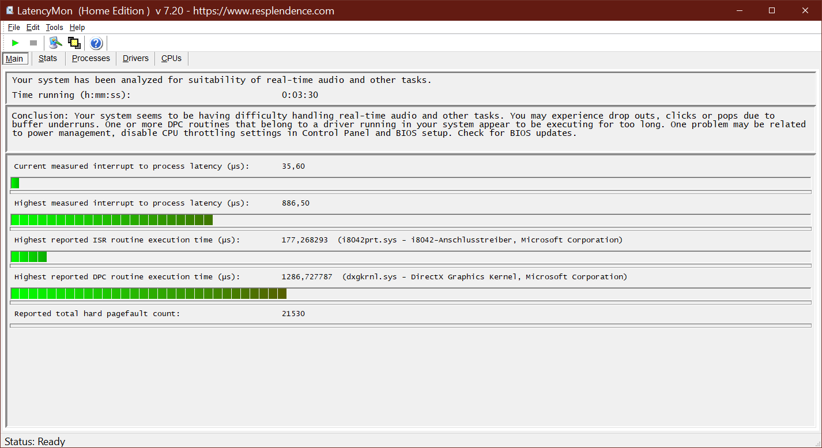The image size is (822, 448).
Task: Open help with the blue question mark icon
Action: (96, 43)
